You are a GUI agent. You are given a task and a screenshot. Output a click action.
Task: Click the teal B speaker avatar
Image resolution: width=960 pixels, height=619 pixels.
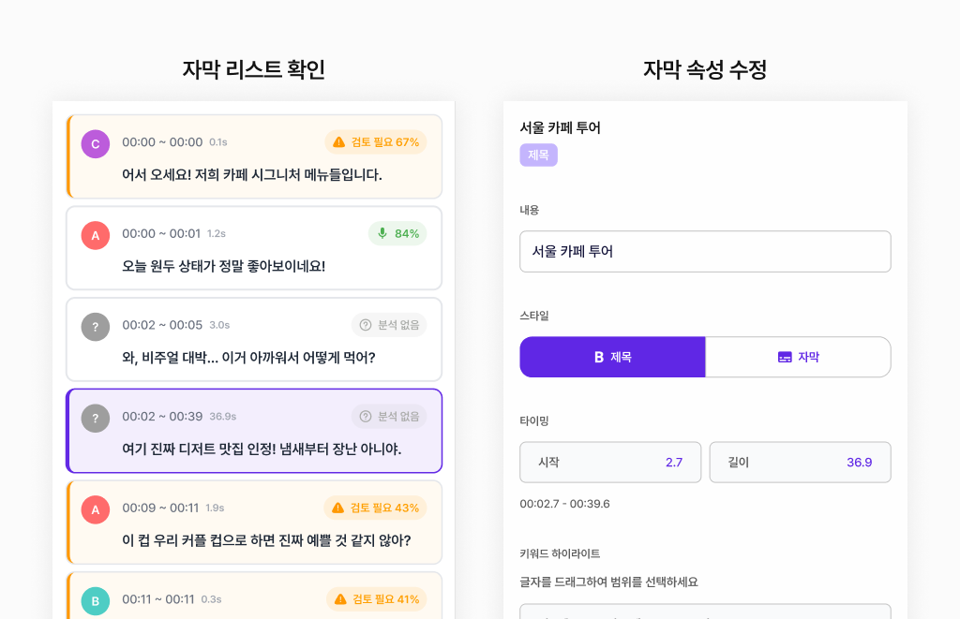(95, 601)
